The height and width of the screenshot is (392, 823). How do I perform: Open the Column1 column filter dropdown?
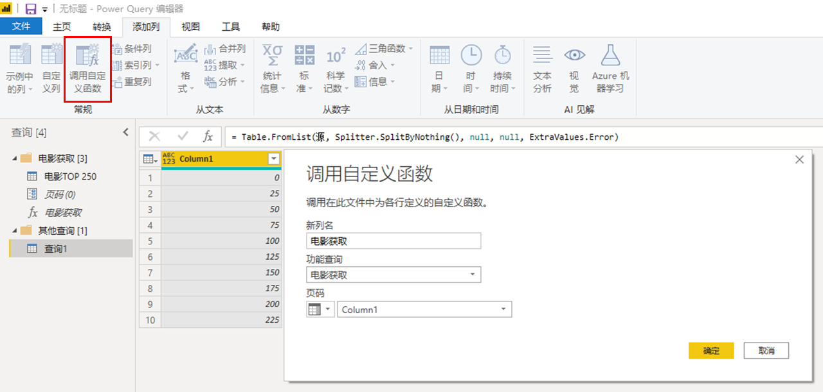(x=276, y=158)
